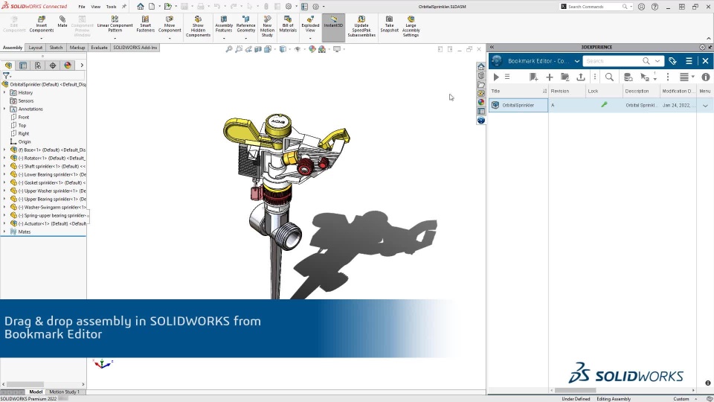Switch to the Sketch tab

[56, 48]
